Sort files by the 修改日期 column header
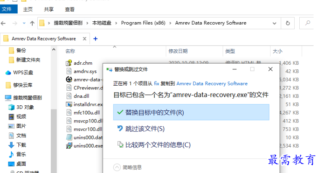Screen dimensions: 319x173 point(178,51)
